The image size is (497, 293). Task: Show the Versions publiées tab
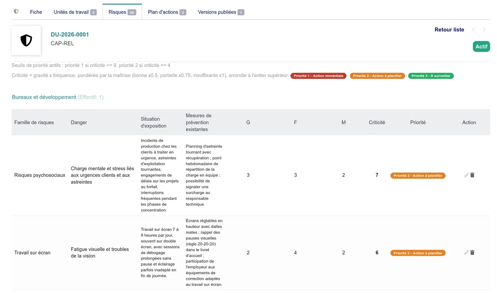point(221,12)
